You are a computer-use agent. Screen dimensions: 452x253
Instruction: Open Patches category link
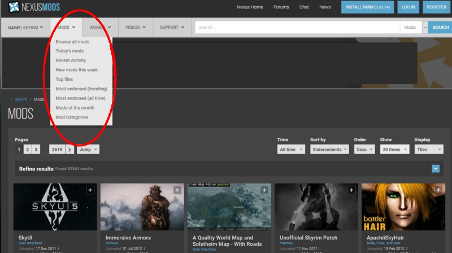[286, 243]
